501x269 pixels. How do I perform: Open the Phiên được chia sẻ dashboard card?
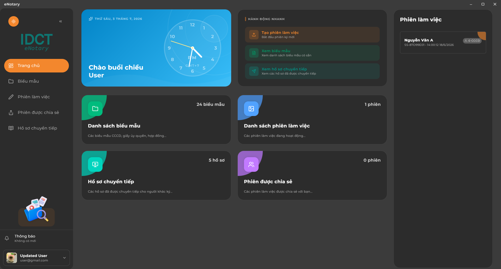click(x=312, y=175)
